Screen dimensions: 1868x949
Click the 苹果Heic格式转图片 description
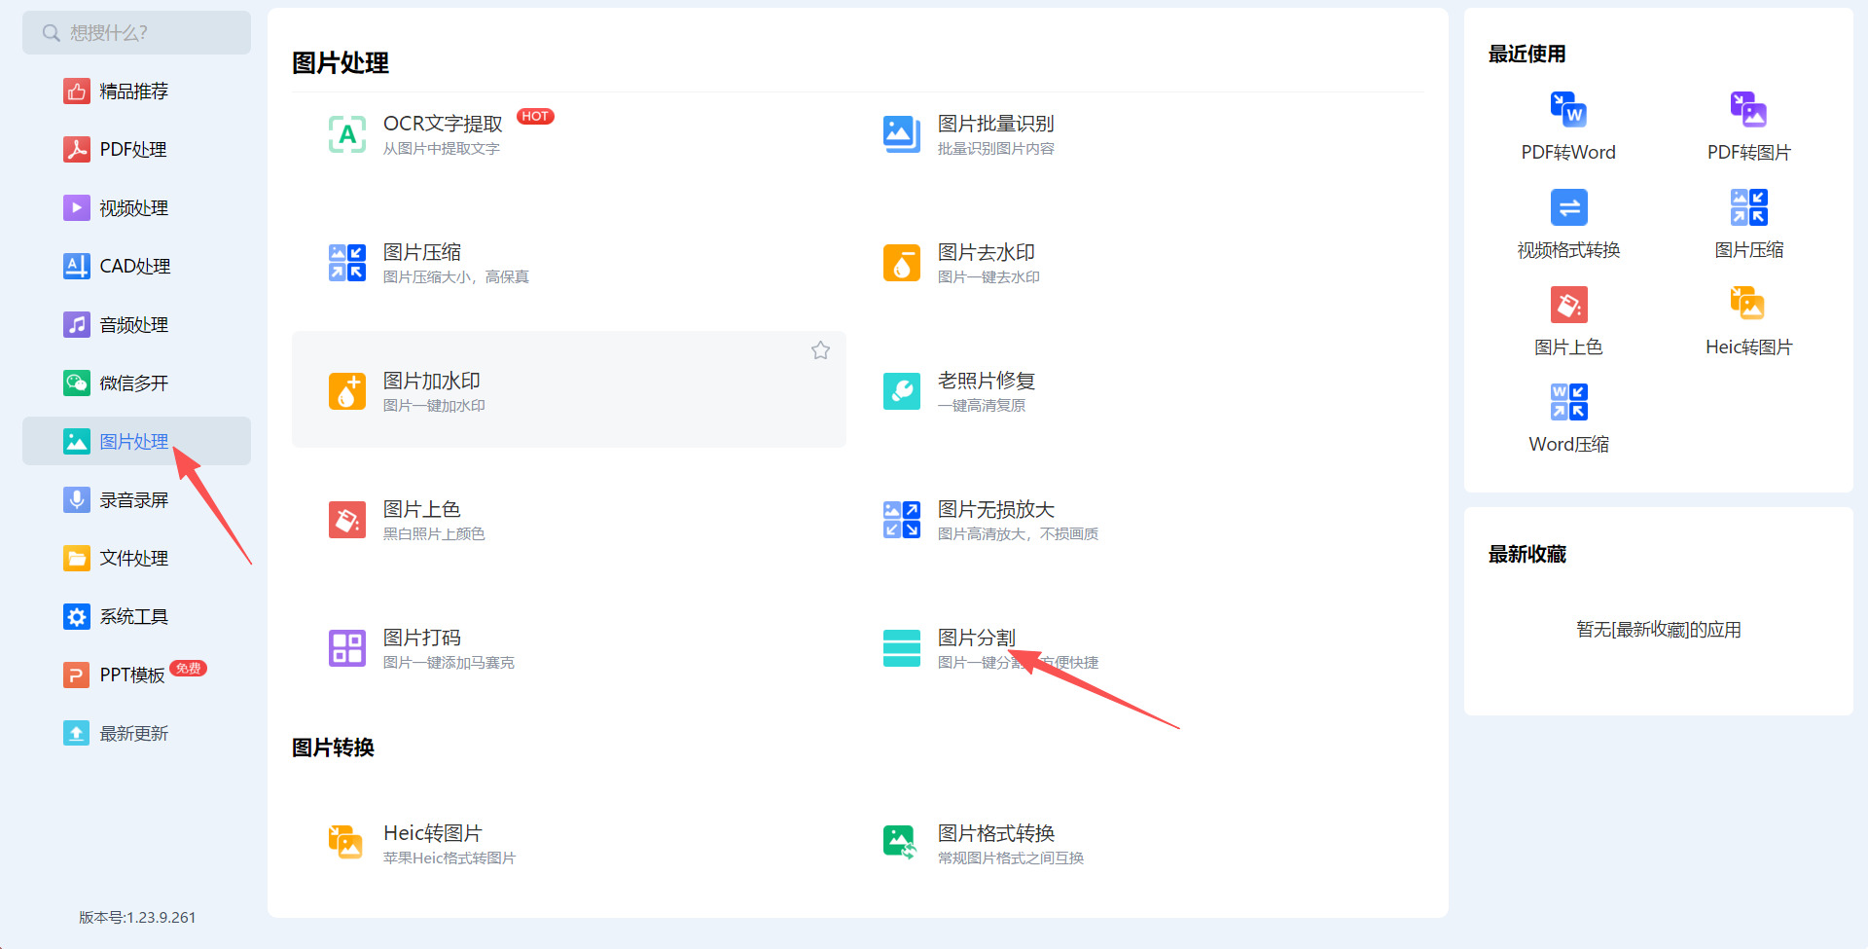click(x=449, y=858)
